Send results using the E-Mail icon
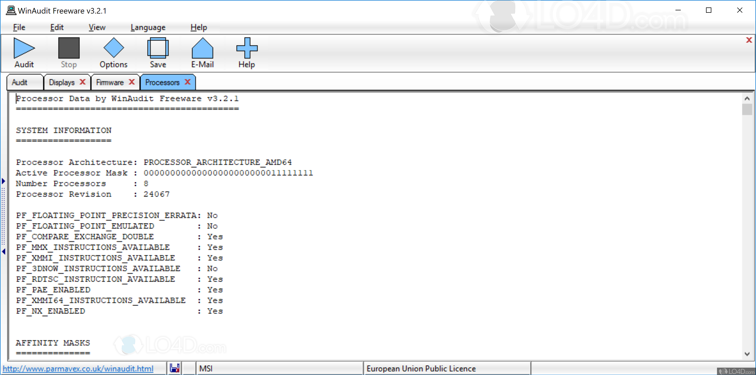The height and width of the screenshot is (375, 756). coord(202,50)
